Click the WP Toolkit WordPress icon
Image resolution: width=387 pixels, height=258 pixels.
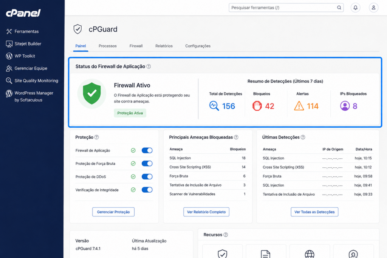pos(9,56)
